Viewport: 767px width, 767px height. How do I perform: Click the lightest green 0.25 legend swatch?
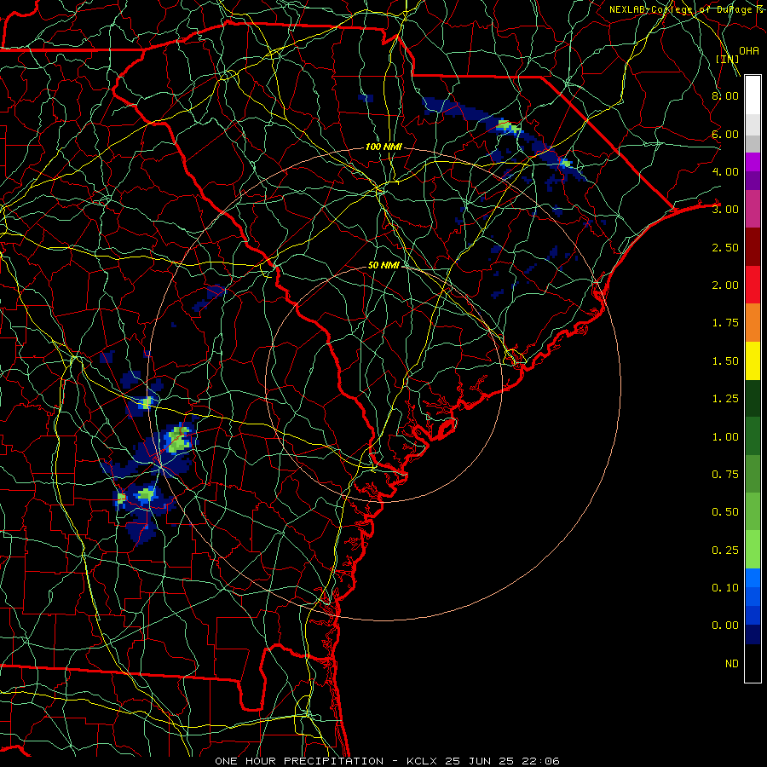[753, 550]
